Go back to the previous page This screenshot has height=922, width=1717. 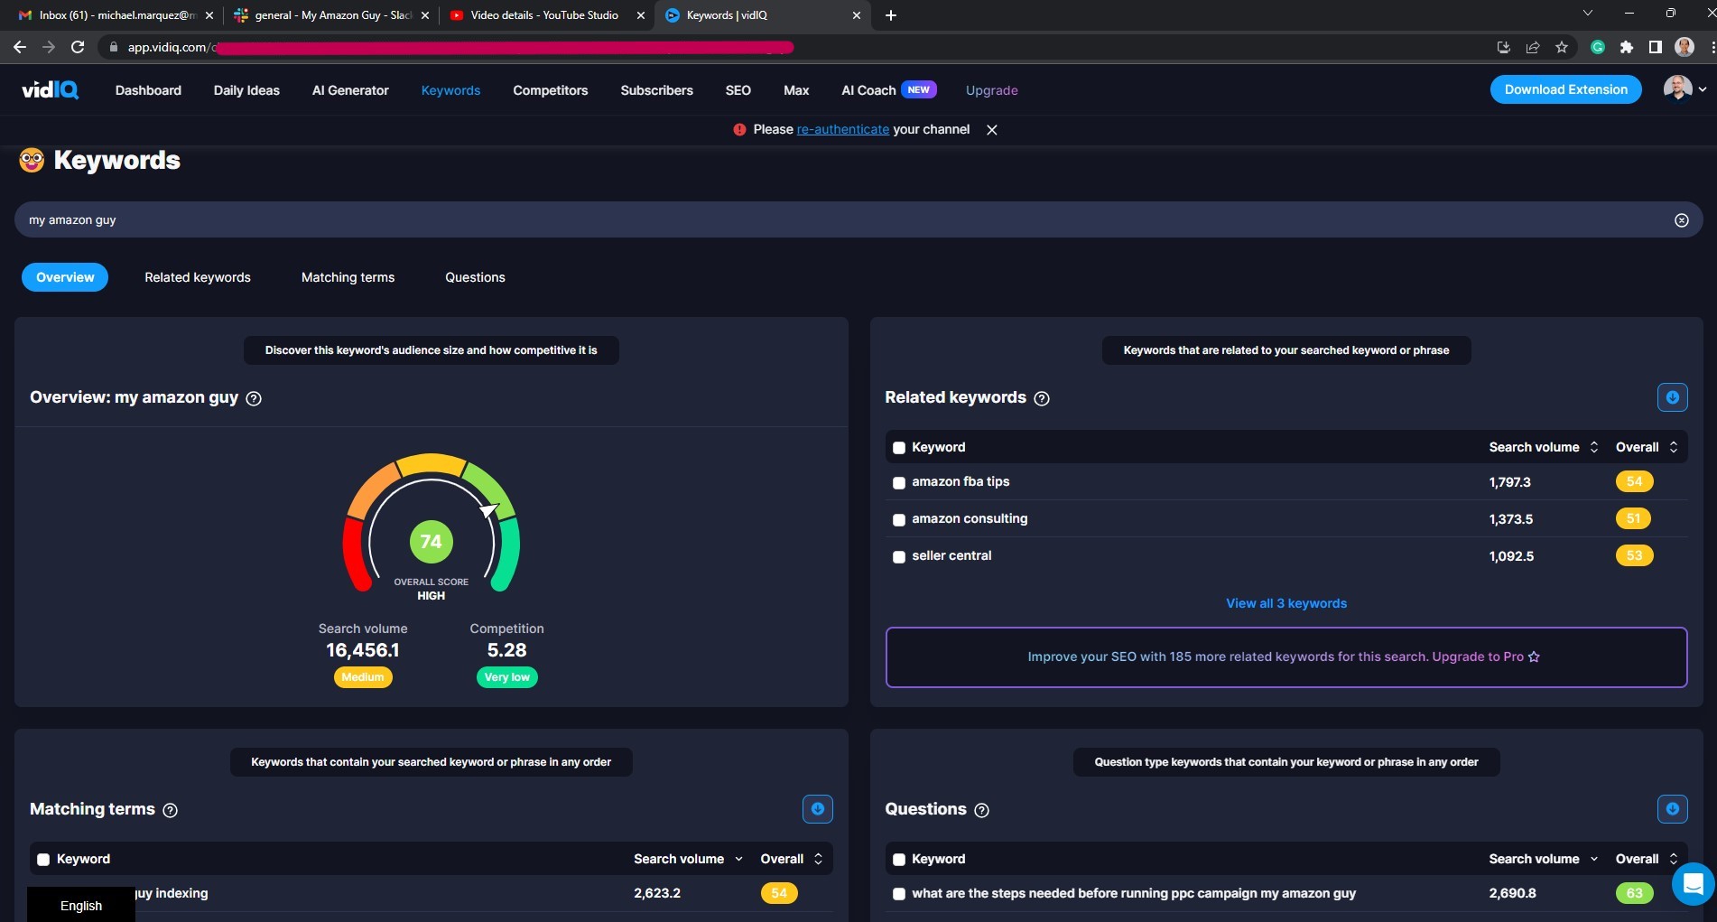[20, 47]
